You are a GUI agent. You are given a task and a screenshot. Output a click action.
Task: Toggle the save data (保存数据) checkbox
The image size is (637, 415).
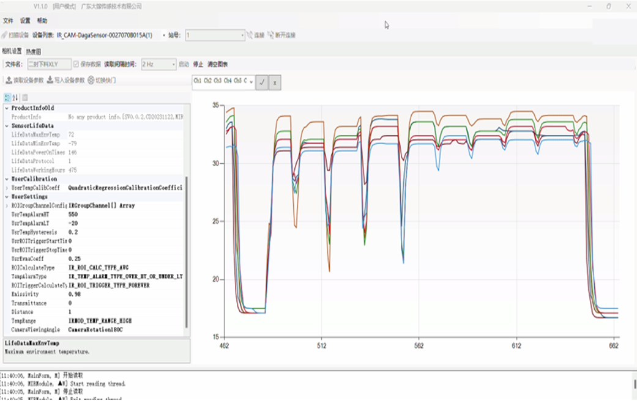coord(76,64)
